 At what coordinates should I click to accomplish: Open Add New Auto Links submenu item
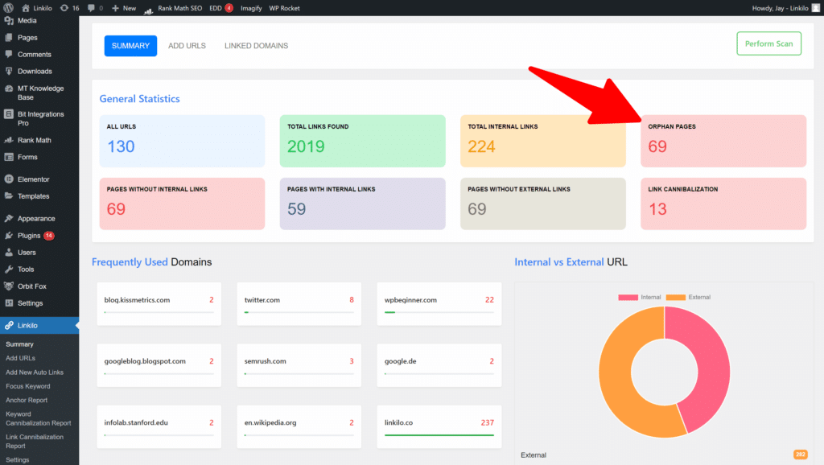click(35, 372)
